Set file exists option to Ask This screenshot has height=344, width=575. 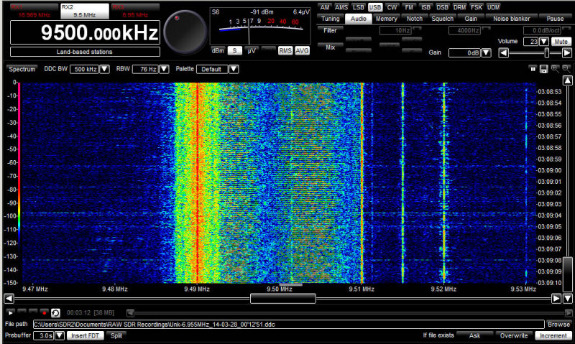(474, 335)
